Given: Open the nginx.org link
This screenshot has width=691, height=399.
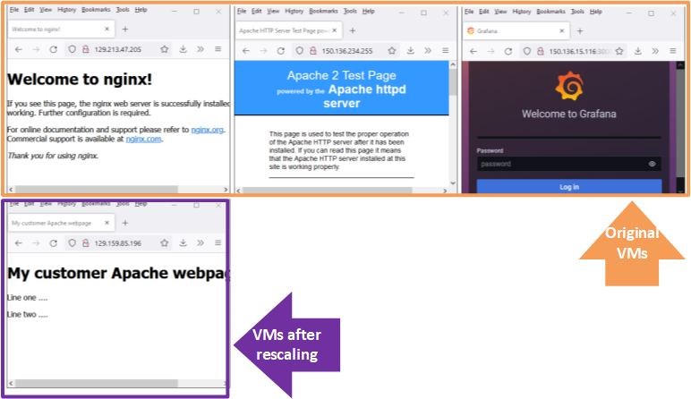Looking at the screenshot, I should pos(207,130).
